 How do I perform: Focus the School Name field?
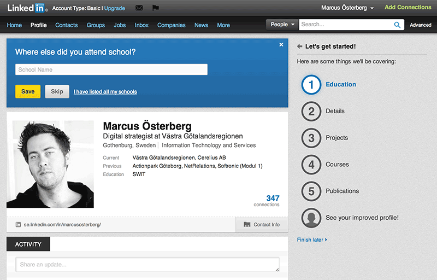coord(111,69)
